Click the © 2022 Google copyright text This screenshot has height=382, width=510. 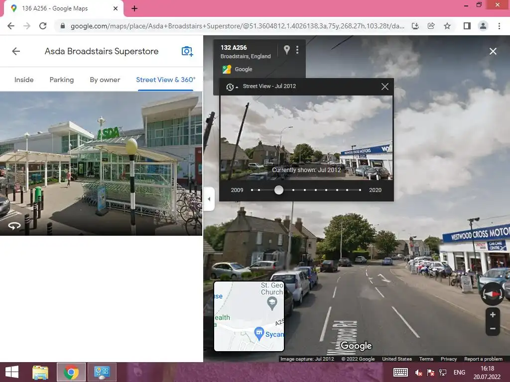358,359
